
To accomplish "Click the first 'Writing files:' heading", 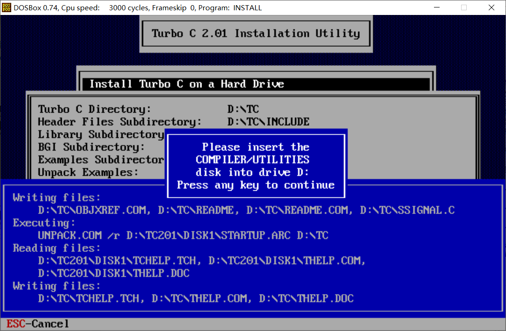I will click(57, 197).
